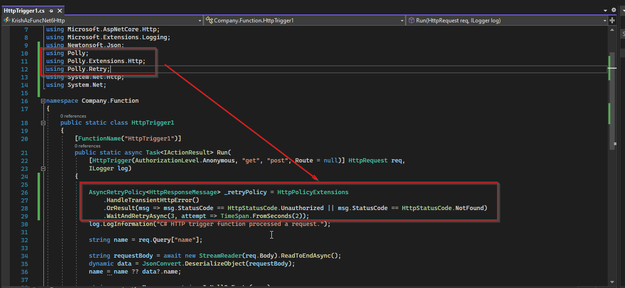This screenshot has width=625, height=288.
Task: Open the 0 references link above the Run method
Action: 88,146
